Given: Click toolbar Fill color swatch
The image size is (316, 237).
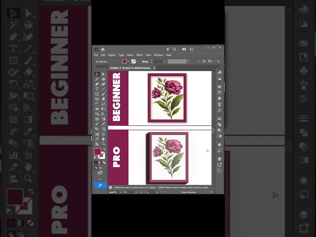Looking at the screenshot, I should [x=98, y=152].
